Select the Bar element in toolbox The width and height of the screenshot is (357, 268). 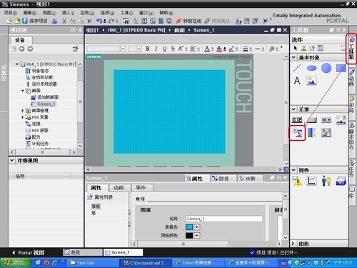[x=312, y=133]
